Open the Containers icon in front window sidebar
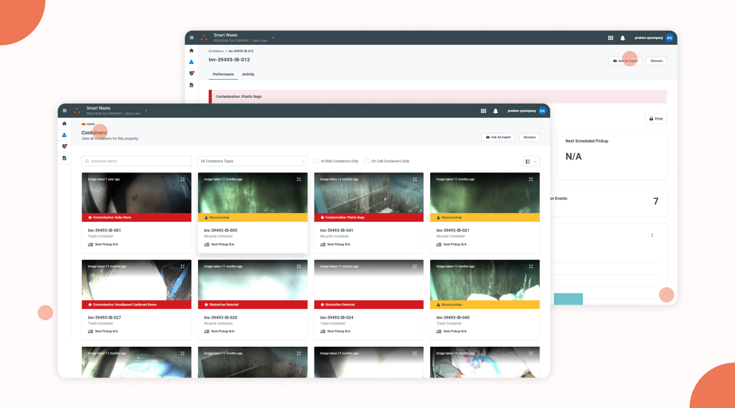The image size is (735, 408). pyautogui.click(x=64, y=135)
